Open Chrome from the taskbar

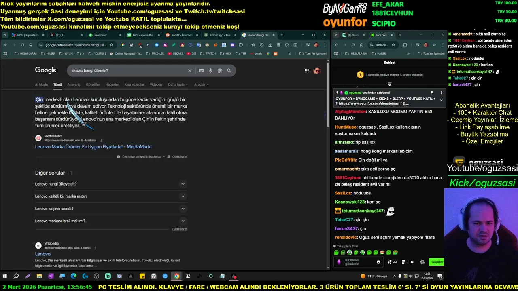click(176, 276)
